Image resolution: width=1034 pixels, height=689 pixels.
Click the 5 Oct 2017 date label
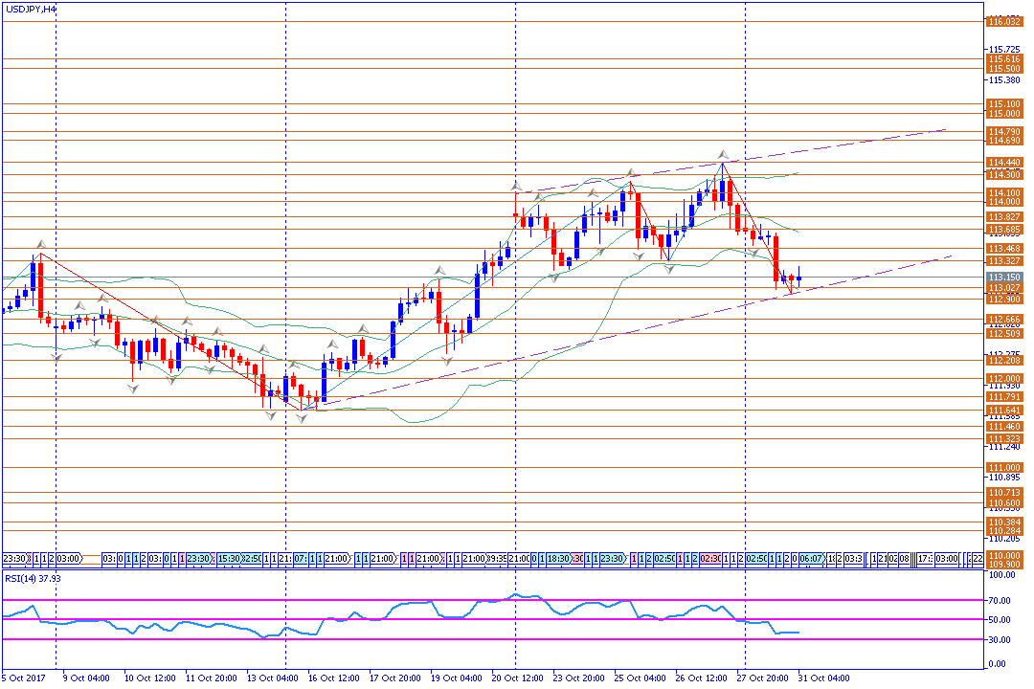coord(24,678)
